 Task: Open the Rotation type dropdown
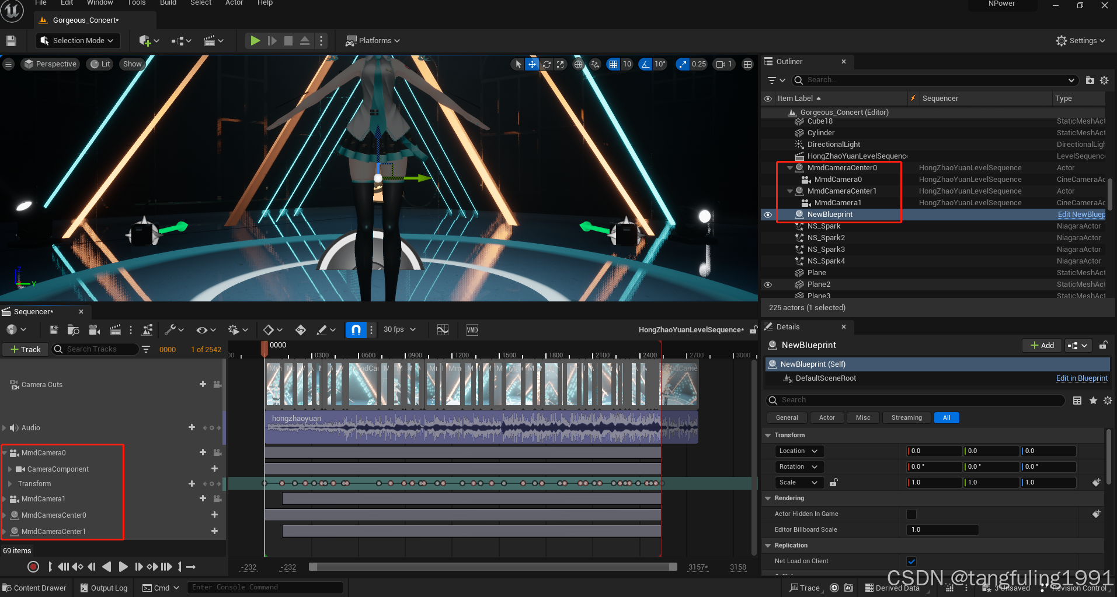[799, 466]
